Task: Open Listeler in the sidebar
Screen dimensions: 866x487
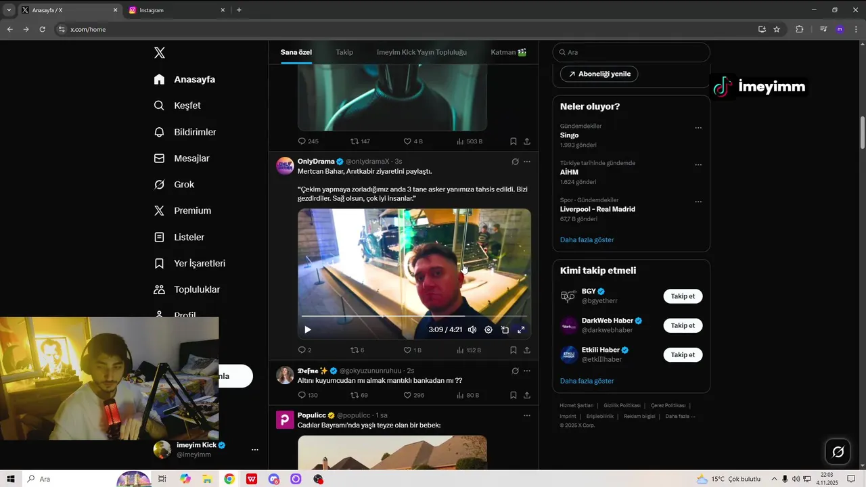Action: pyautogui.click(x=179, y=237)
